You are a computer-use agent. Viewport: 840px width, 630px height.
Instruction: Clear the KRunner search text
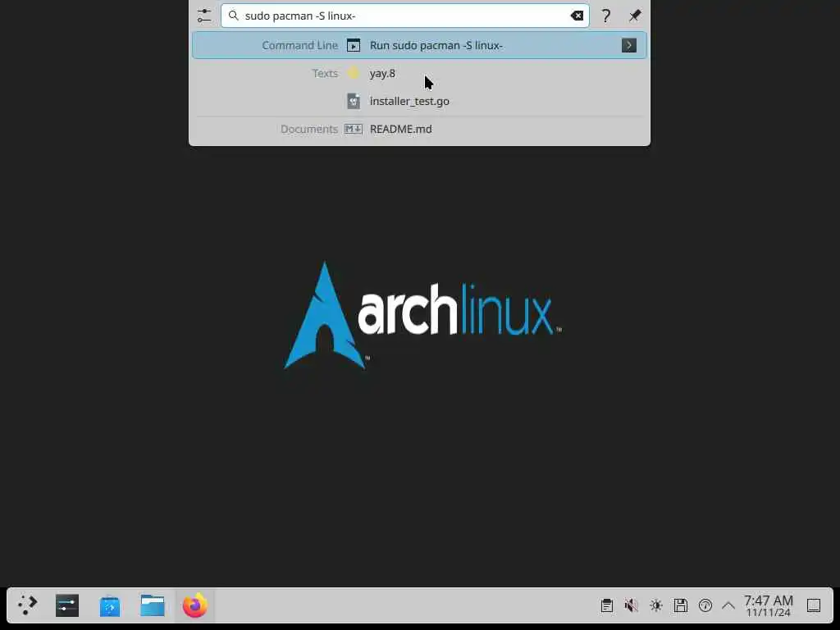(x=577, y=16)
